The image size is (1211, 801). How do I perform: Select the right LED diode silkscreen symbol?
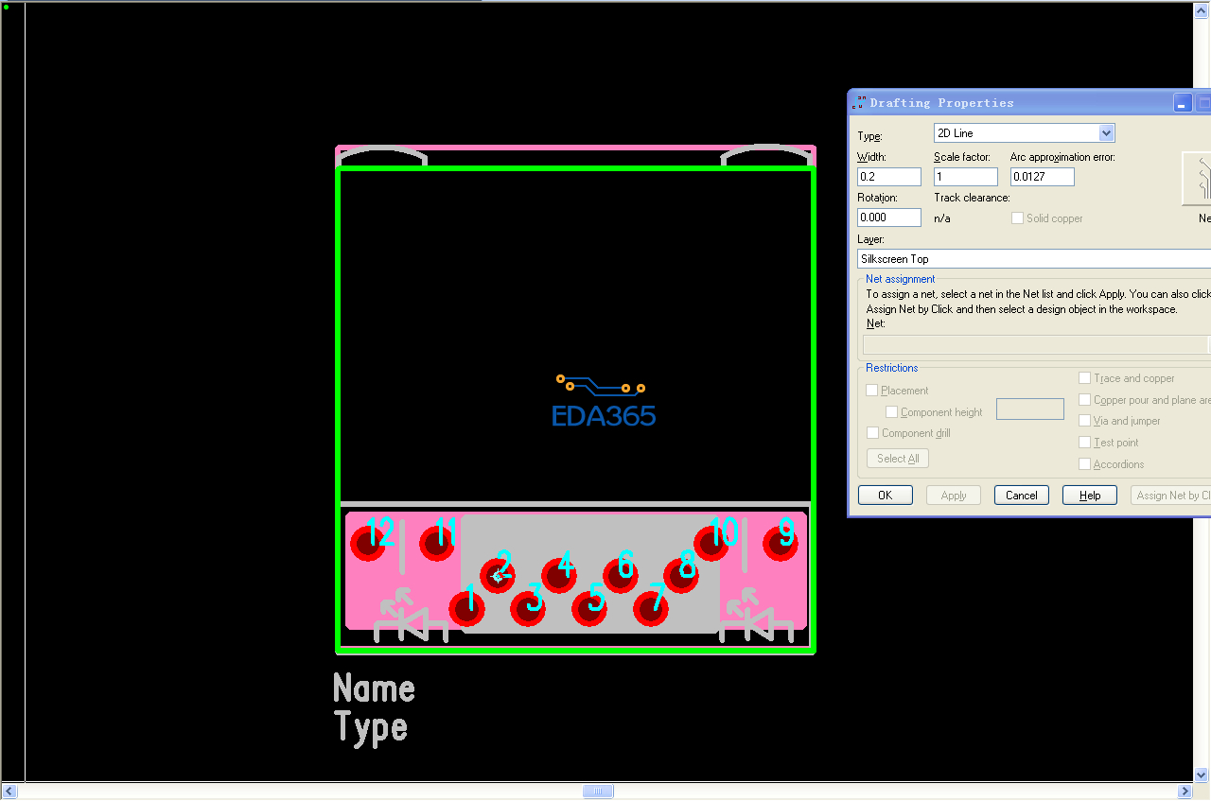tap(757, 616)
